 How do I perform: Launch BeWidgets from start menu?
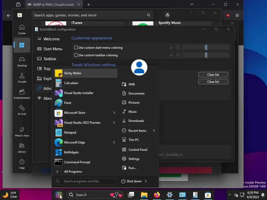pyautogui.click(x=86, y=152)
